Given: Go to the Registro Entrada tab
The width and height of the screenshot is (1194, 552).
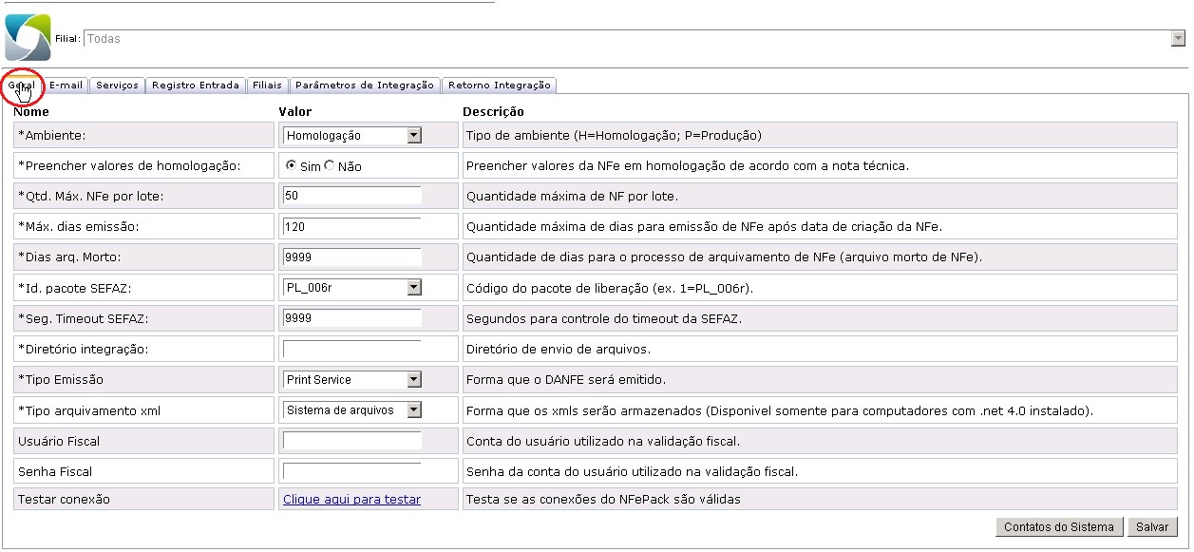Looking at the screenshot, I should [196, 86].
